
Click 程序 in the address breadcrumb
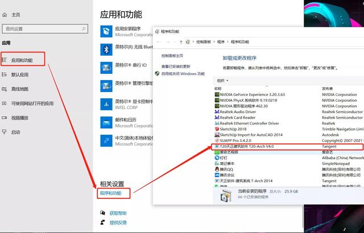tap(221, 42)
